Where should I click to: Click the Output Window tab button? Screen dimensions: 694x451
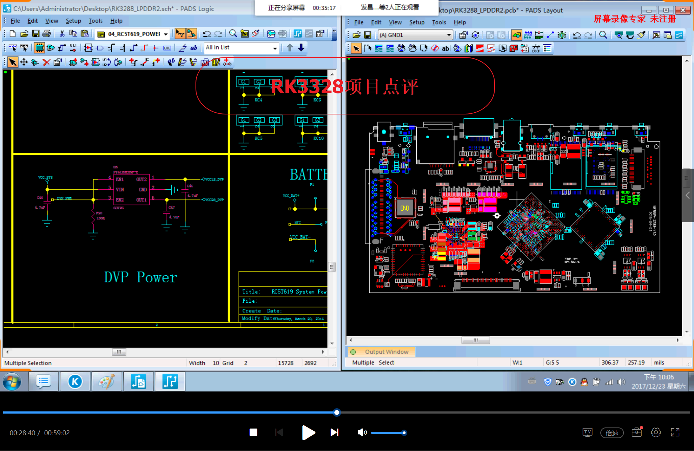click(x=381, y=352)
